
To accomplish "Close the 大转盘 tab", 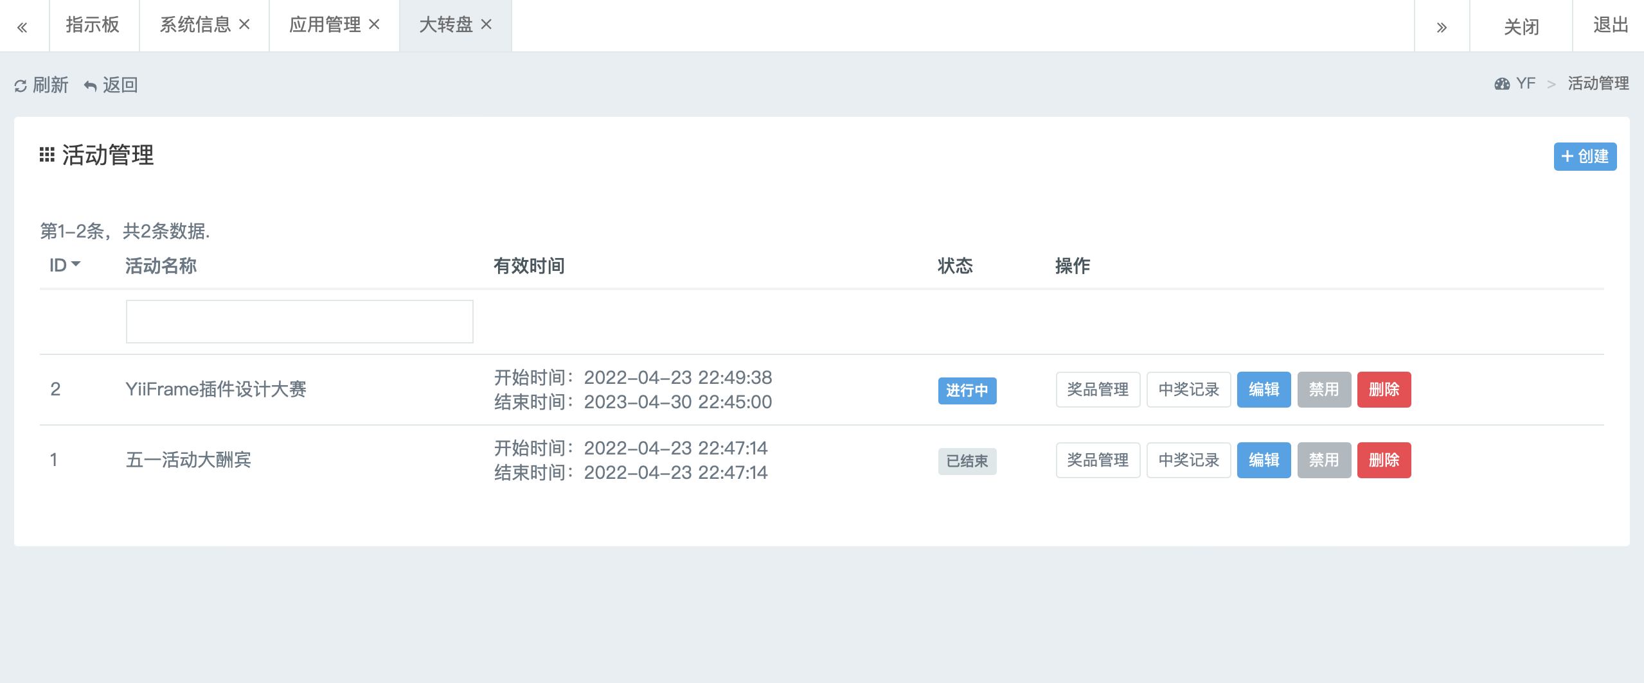I will pos(487,24).
